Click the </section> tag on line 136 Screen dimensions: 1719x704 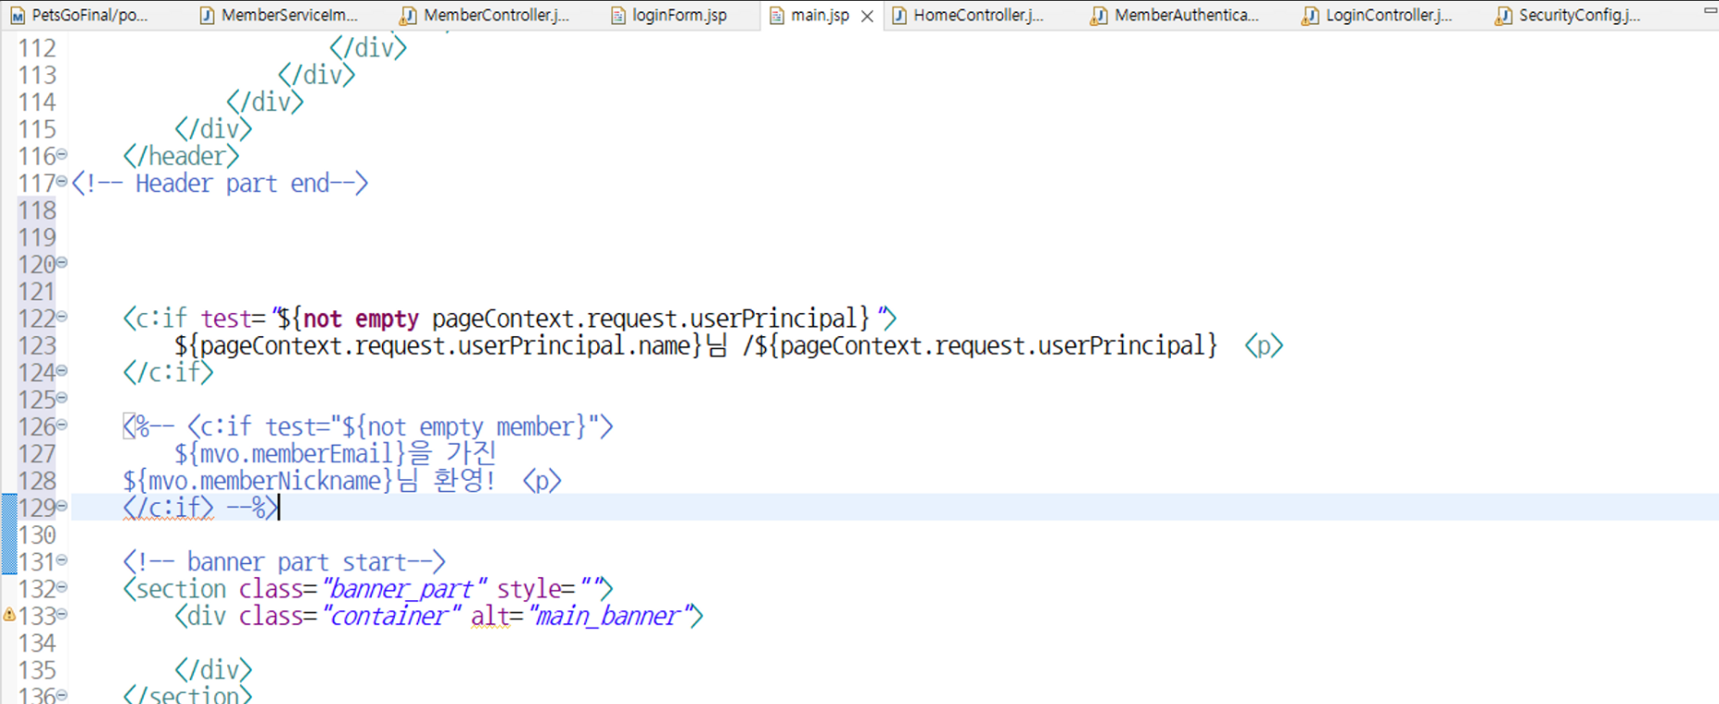187,695
